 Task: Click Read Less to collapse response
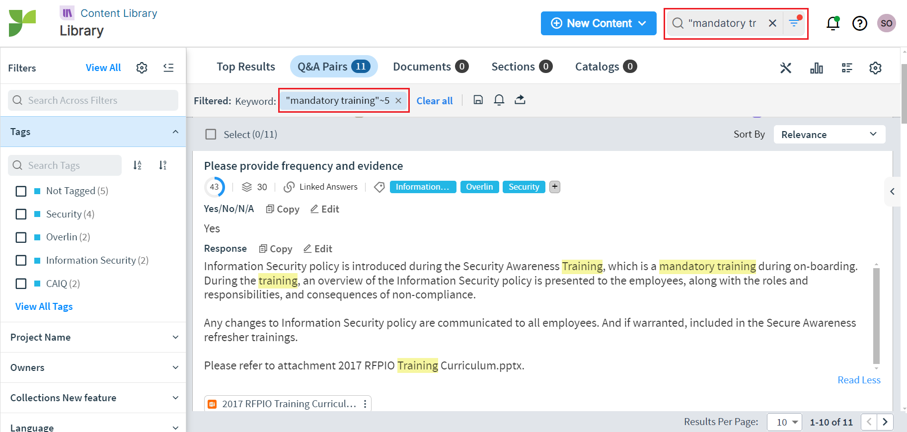[x=858, y=380]
